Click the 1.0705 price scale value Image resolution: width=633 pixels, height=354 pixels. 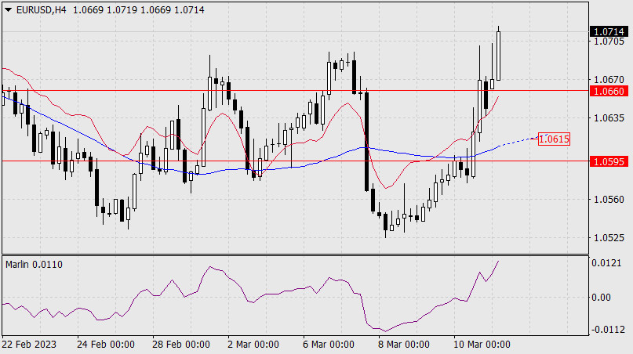609,42
